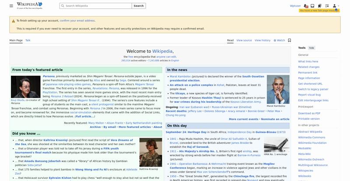Click the warning triangle in email banner

click(14, 21)
